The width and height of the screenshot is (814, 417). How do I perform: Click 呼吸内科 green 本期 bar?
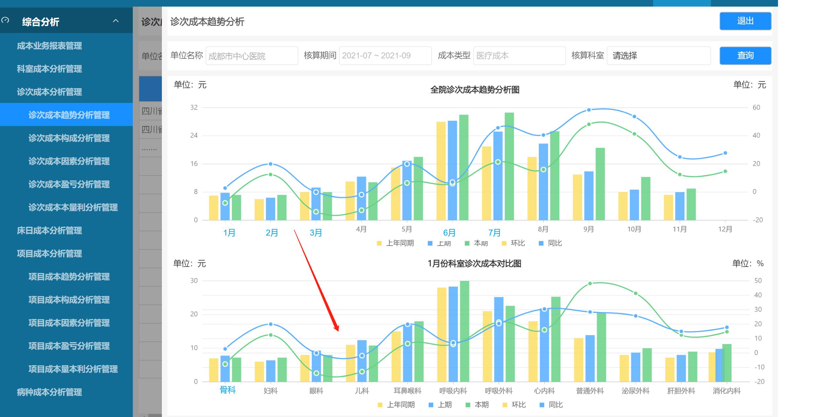point(464,331)
